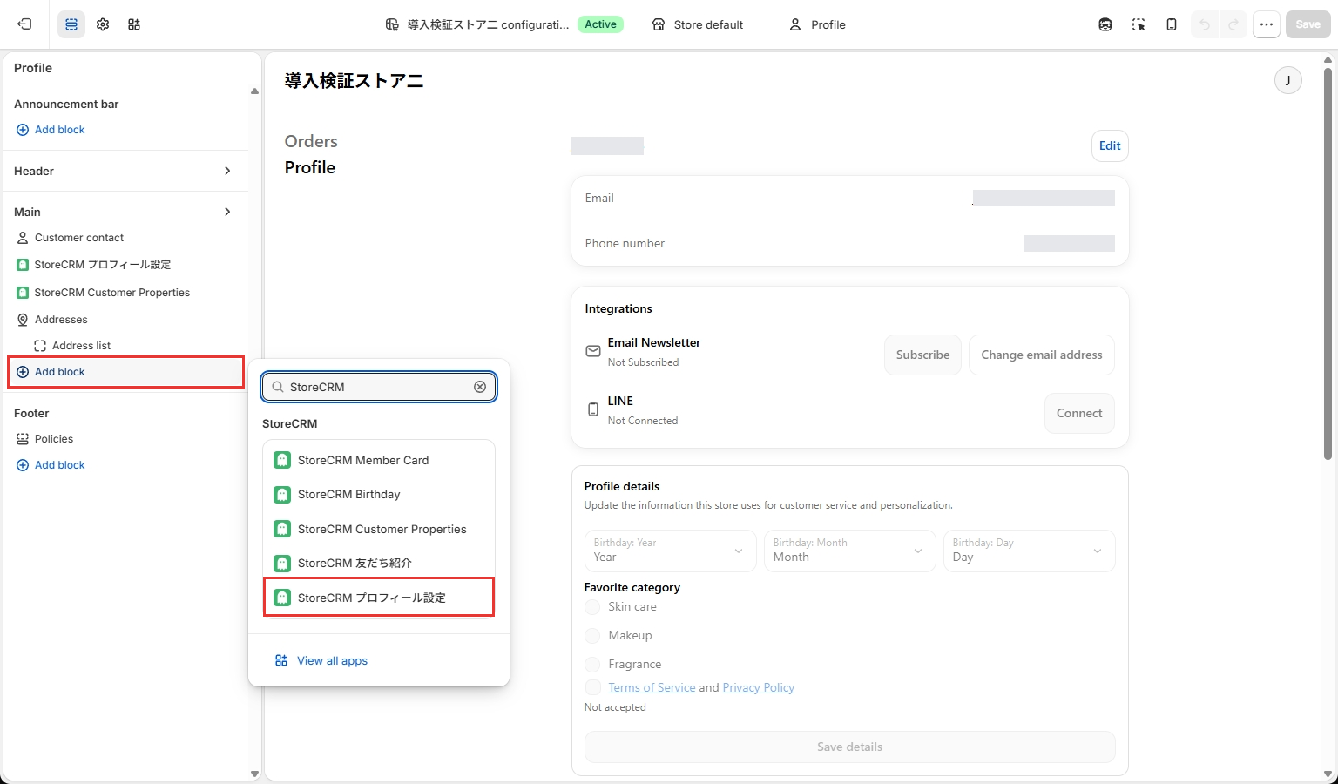The image size is (1338, 784).
Task: Select StoreCRM Birthday from the list
Action: pos(379,494)
